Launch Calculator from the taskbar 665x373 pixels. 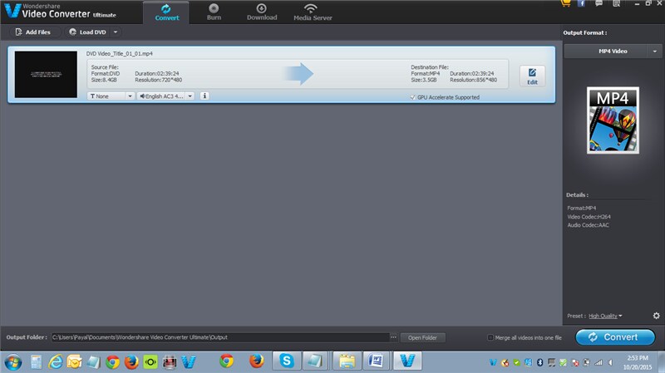pos(36,362)
